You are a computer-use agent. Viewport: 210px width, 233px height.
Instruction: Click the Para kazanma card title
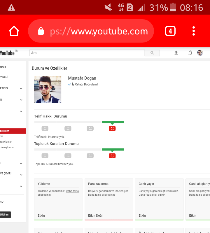click(x=98, y=184)
